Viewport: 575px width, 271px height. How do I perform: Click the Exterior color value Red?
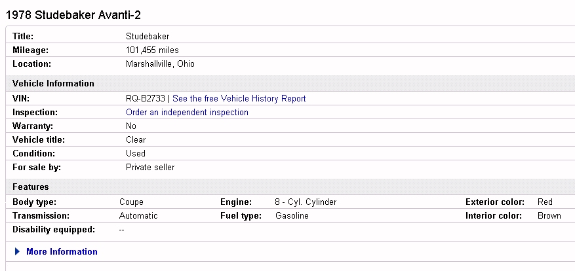545,202
